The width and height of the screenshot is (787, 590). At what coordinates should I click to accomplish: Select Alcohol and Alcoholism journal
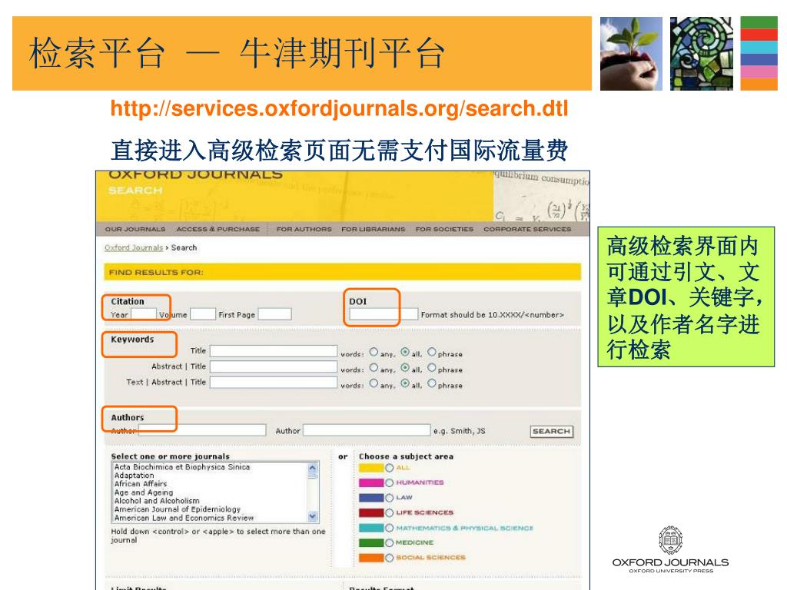[157, 501]
